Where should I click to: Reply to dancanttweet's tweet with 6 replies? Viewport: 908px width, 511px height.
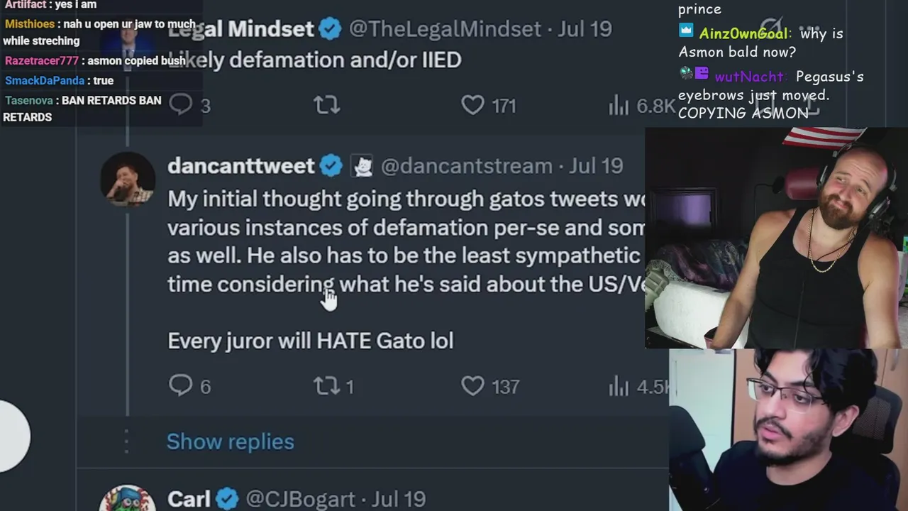pos(181,385)
